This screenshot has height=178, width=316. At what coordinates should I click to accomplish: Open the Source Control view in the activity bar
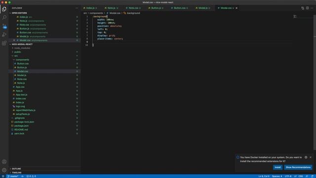point(4,26)
